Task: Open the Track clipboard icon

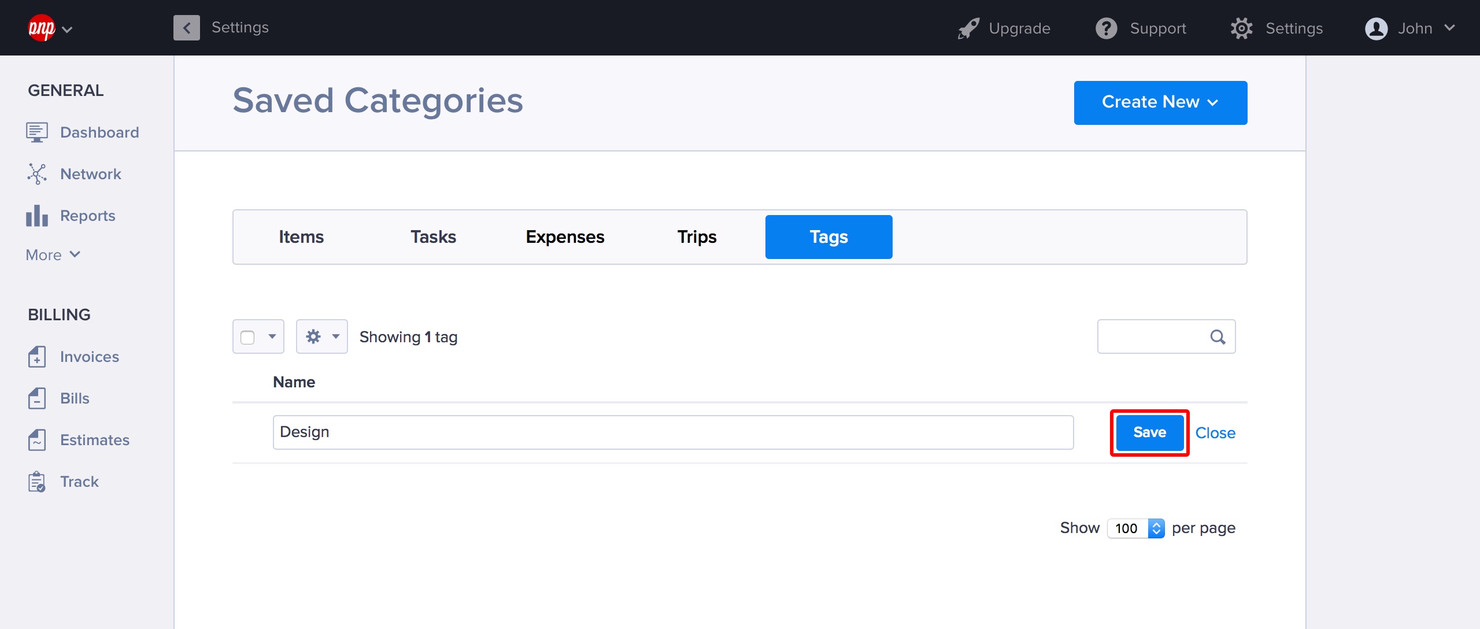Action: tap(36, 482)
